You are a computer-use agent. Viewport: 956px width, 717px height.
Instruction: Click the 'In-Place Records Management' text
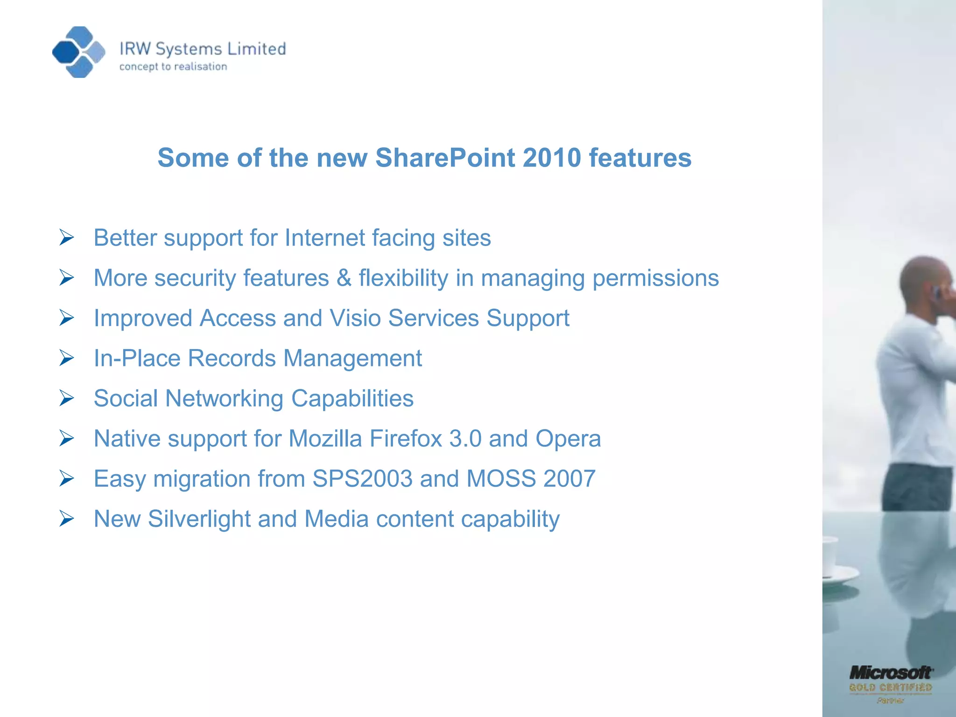click(x=258, y=358)
